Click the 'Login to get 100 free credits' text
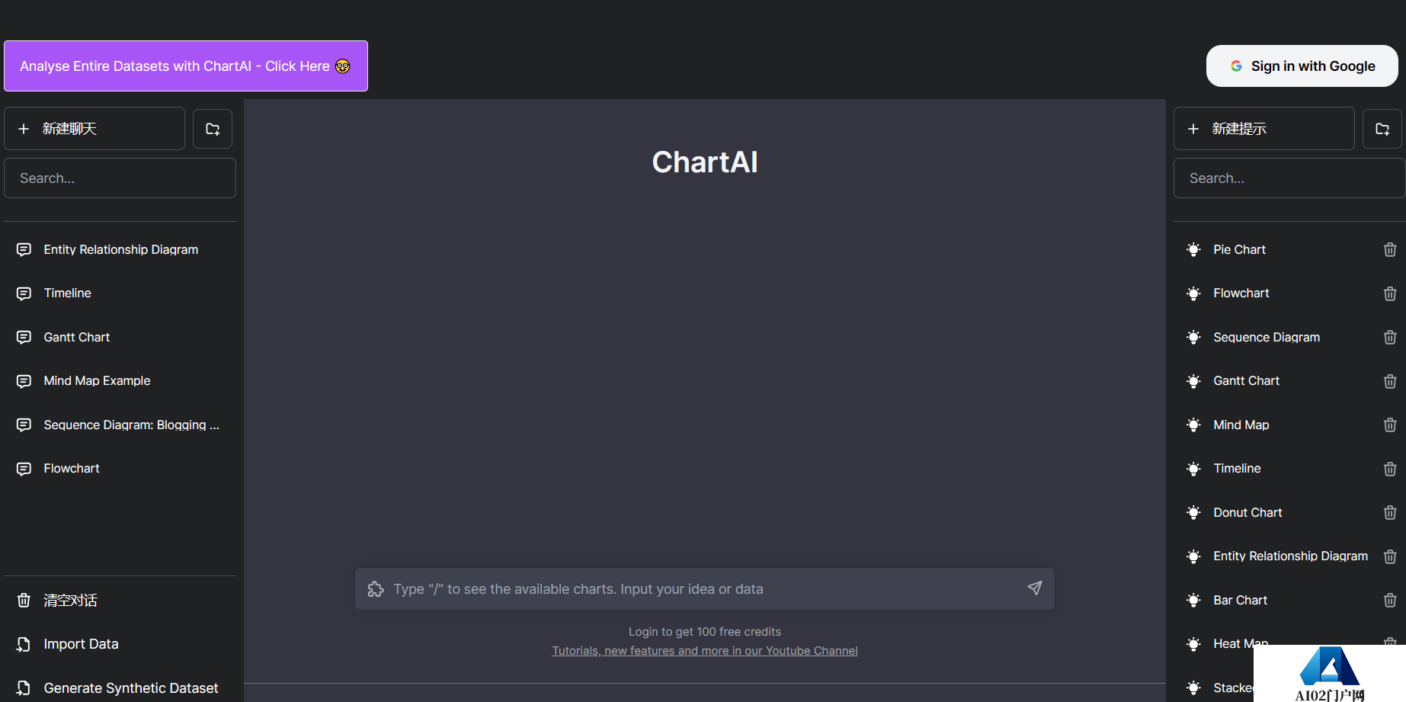Screen dimensions: 1406x702 click(705, 632)
